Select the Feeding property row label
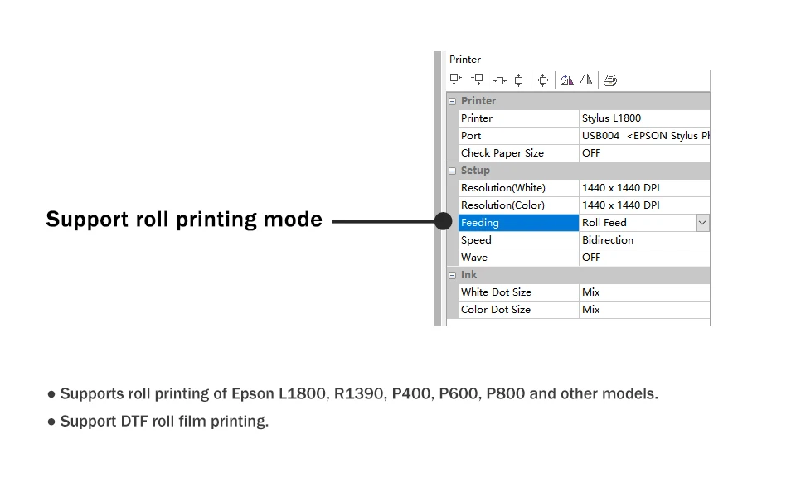Viewport: 796px width, 497px height. click(x=518, y=223)
